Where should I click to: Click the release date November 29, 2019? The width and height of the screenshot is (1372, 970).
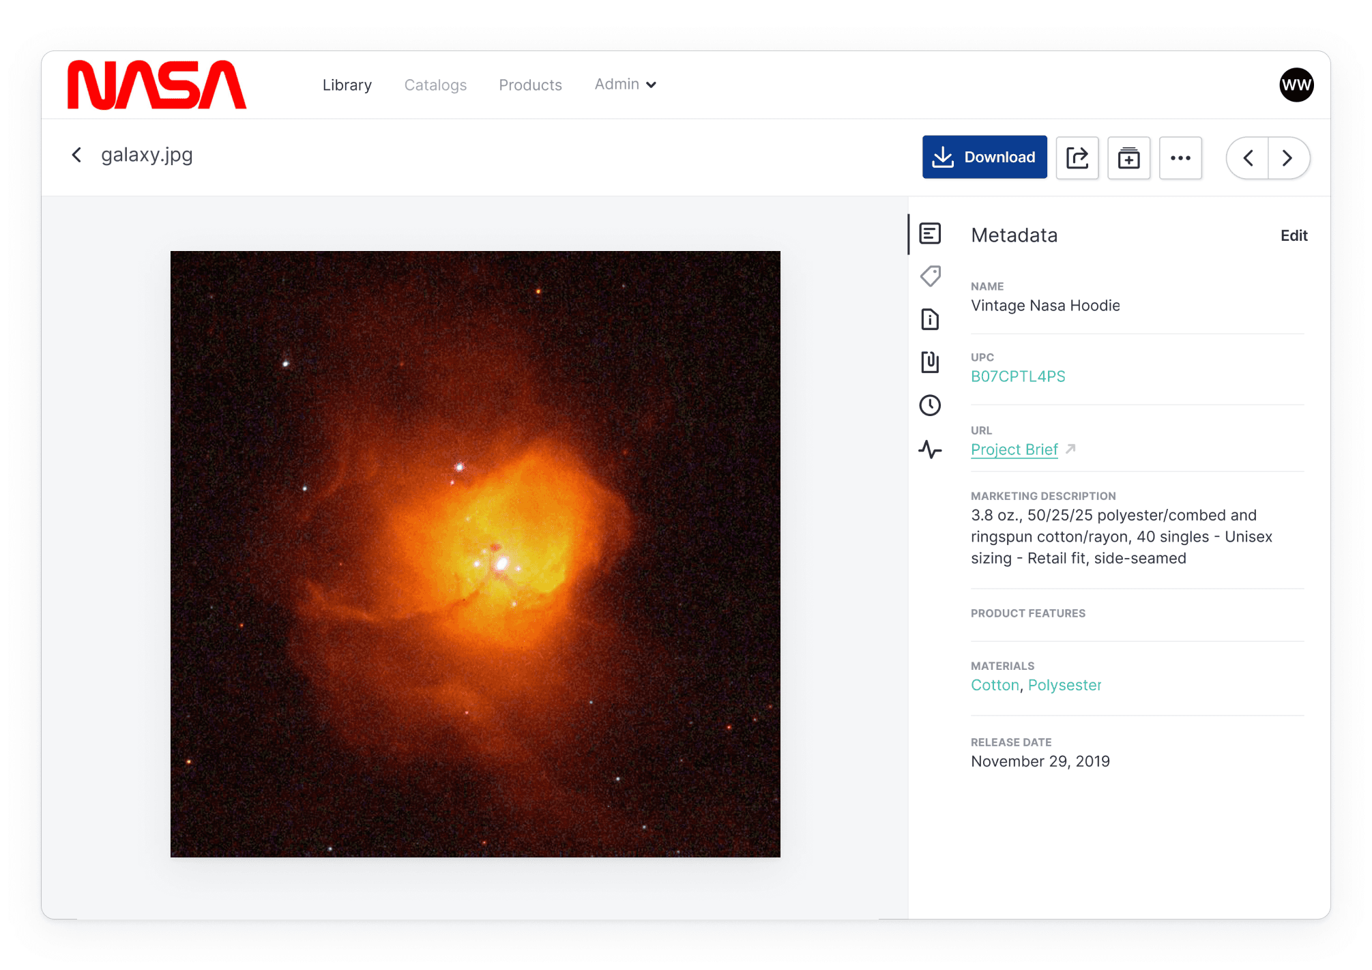(x=1040, y=761)
